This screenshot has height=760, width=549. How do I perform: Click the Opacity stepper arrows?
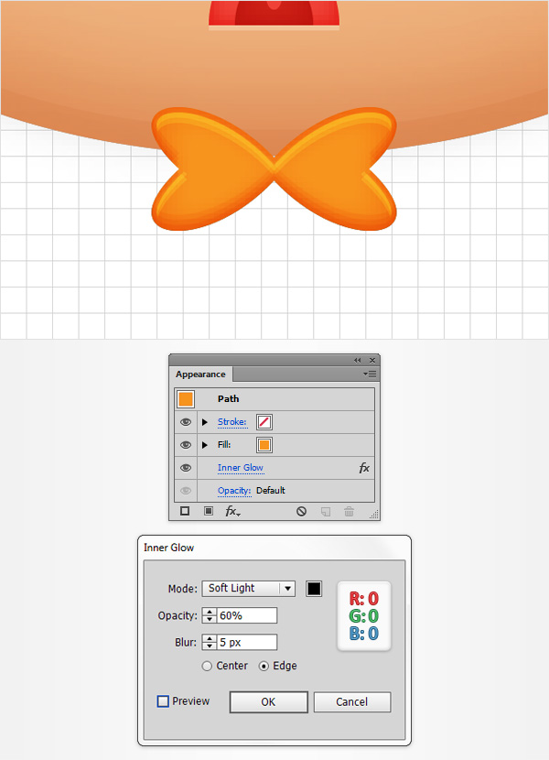tap(210, 615)
